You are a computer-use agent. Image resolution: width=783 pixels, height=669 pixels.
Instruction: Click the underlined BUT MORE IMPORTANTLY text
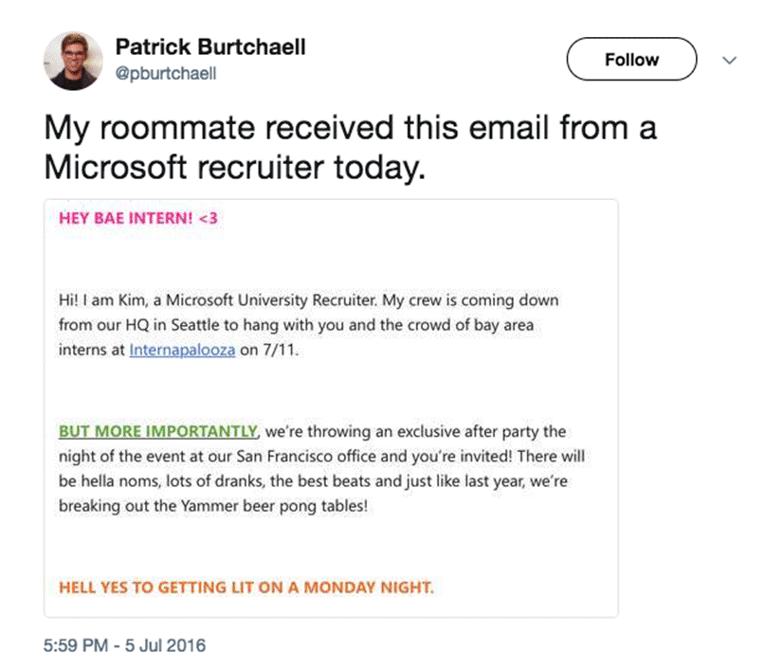(158, 431)
